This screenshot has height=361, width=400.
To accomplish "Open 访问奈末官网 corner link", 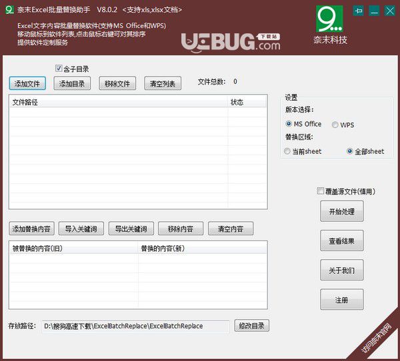I will (x=377, y=338).
